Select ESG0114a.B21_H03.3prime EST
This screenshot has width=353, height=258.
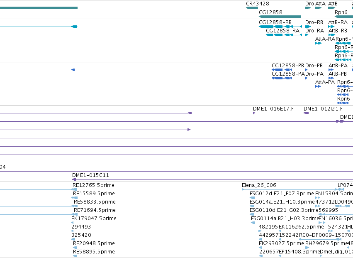(x=253, y=223)
